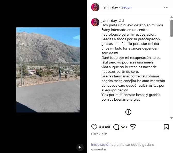The image size is (173, 153).
Task: Click the 523 comments count
Action: 124,127
